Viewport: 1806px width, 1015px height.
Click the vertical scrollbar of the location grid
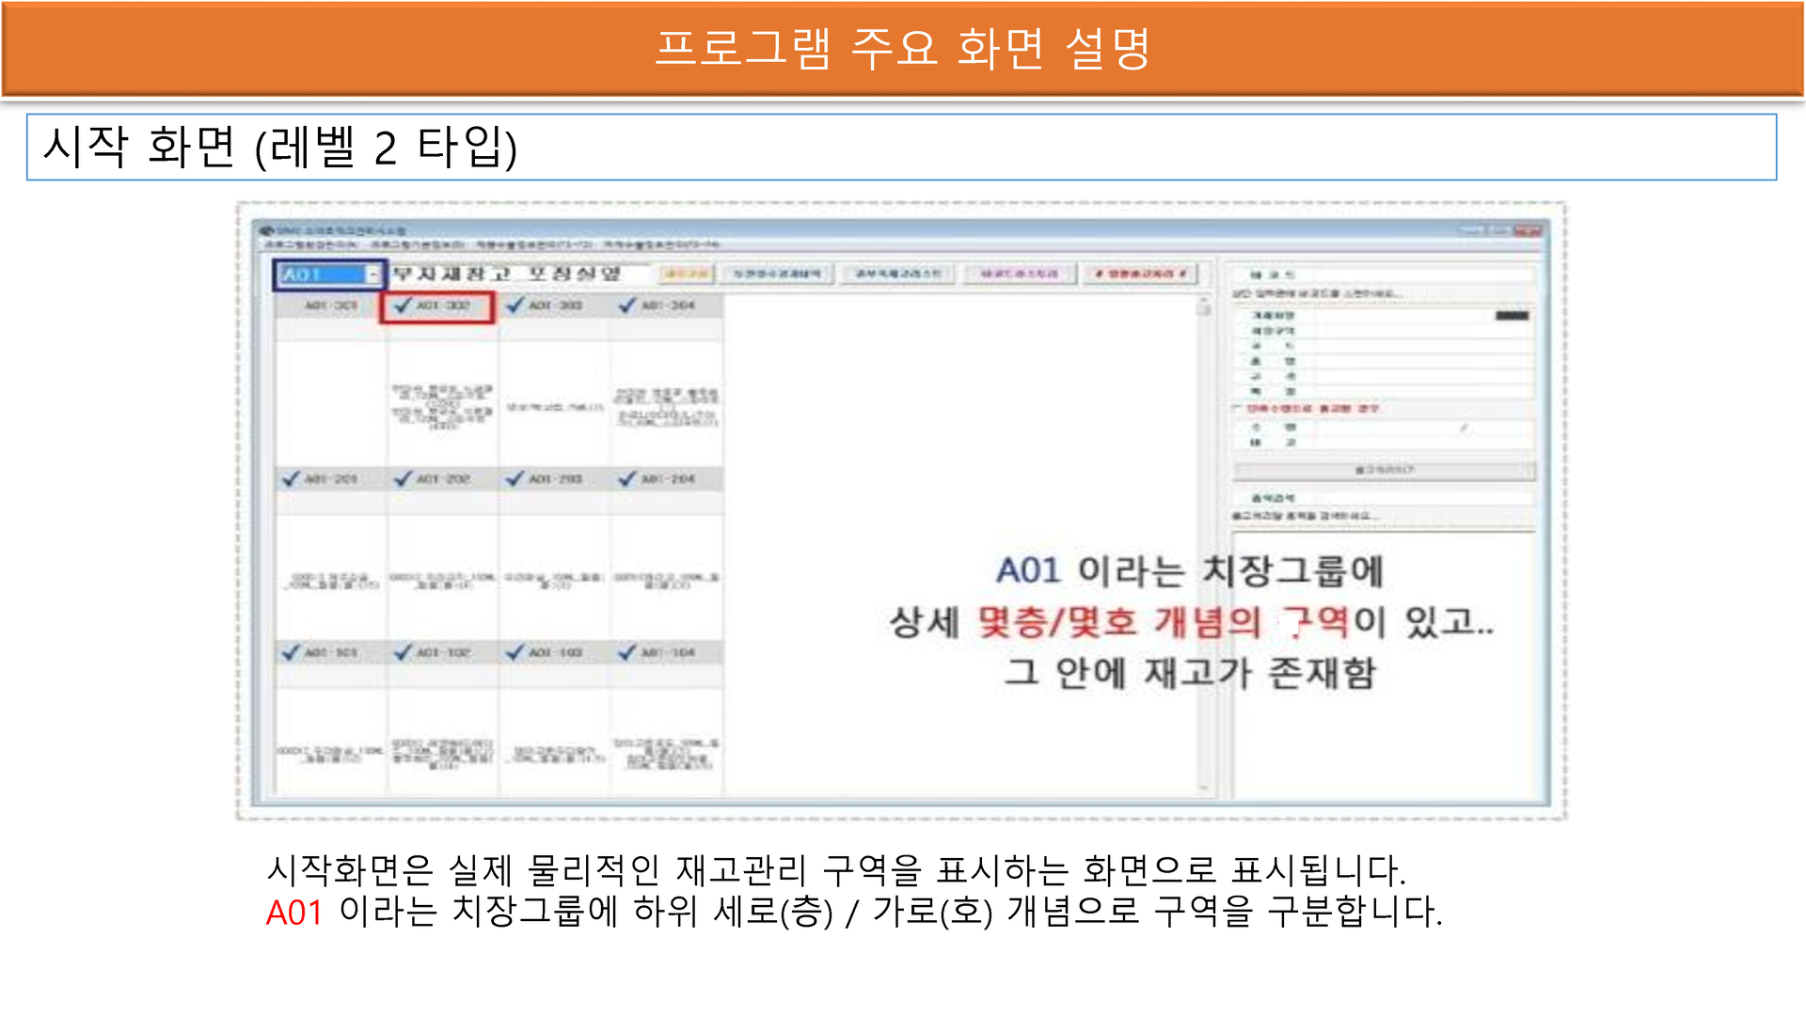pos(1204,545)
